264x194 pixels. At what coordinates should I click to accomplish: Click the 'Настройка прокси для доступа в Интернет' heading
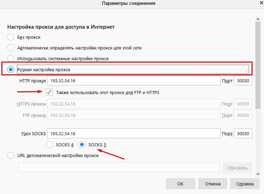(61, 27)
